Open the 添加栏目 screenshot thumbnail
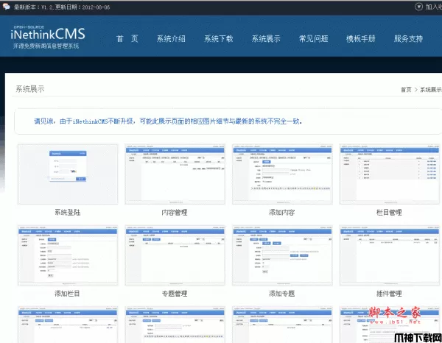442x343 pixels. (68, 255)
